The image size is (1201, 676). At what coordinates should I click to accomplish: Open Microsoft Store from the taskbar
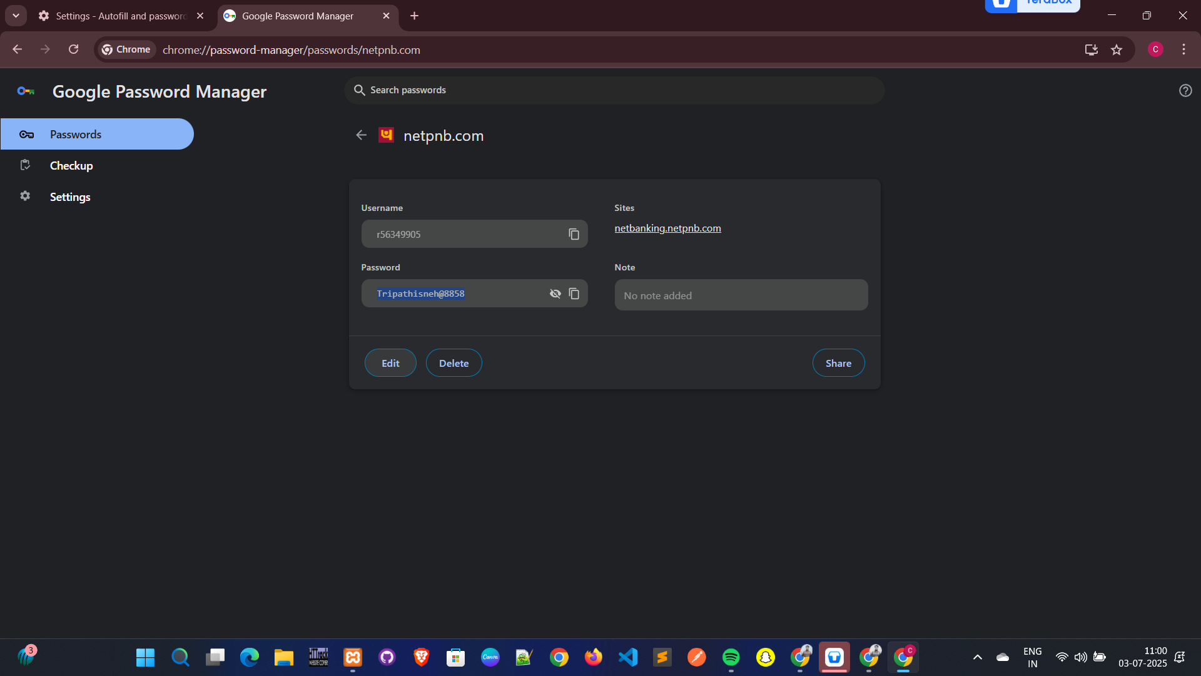pyautogui.click(x=455, y=657)
